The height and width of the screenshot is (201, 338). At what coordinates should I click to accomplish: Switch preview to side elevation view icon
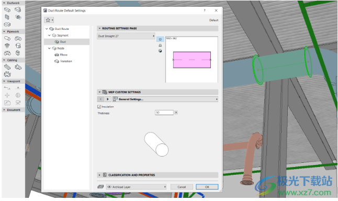tap(160, 45)
